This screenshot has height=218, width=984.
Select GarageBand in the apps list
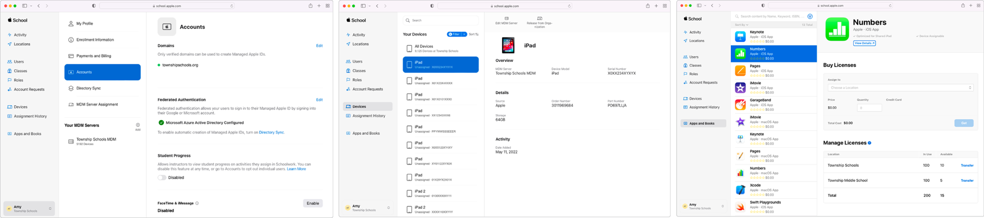coord(774,105)
